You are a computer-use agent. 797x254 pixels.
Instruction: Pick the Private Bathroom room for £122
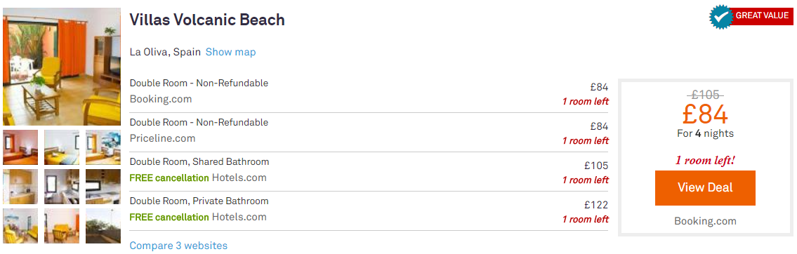click(369, 210)
